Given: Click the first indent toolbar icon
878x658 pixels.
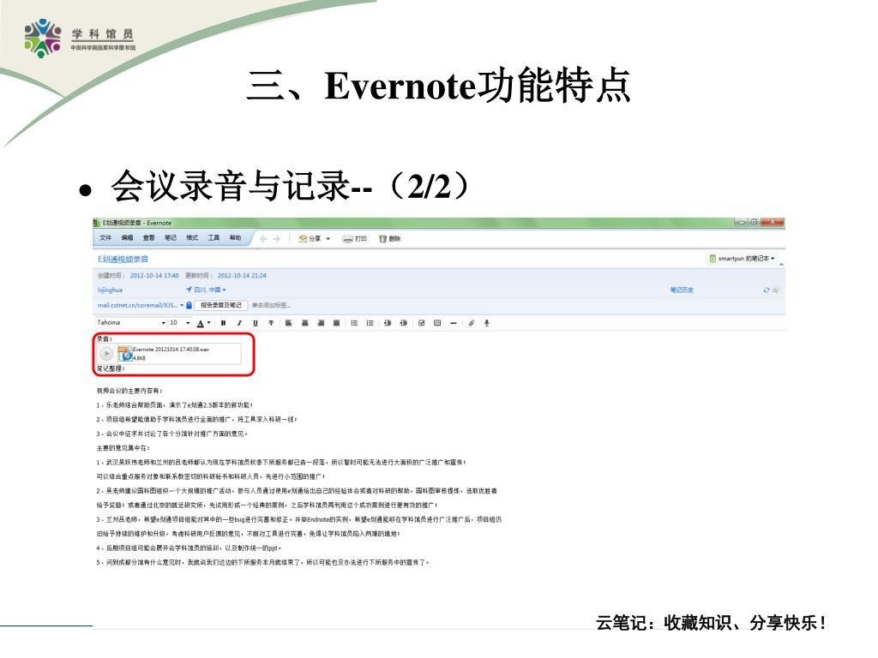Looking at the screenshot, I should (x=388, y=323).
